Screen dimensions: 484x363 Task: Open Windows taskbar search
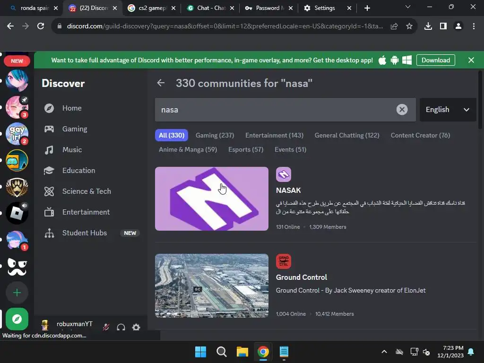click(x=221, y=352)
